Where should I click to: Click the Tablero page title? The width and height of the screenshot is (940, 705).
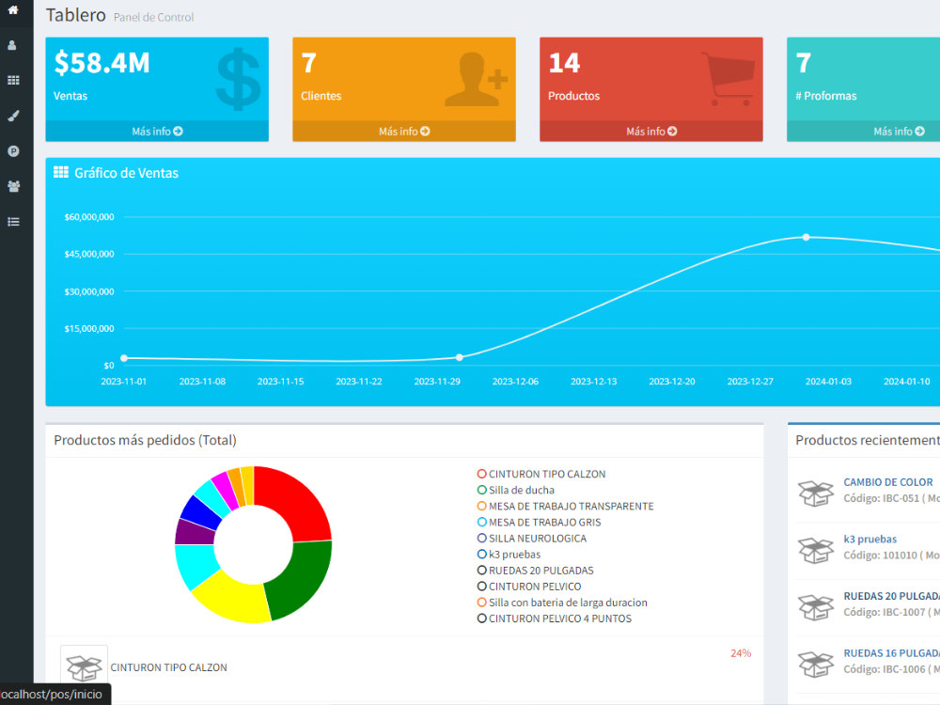coord(75,15)
